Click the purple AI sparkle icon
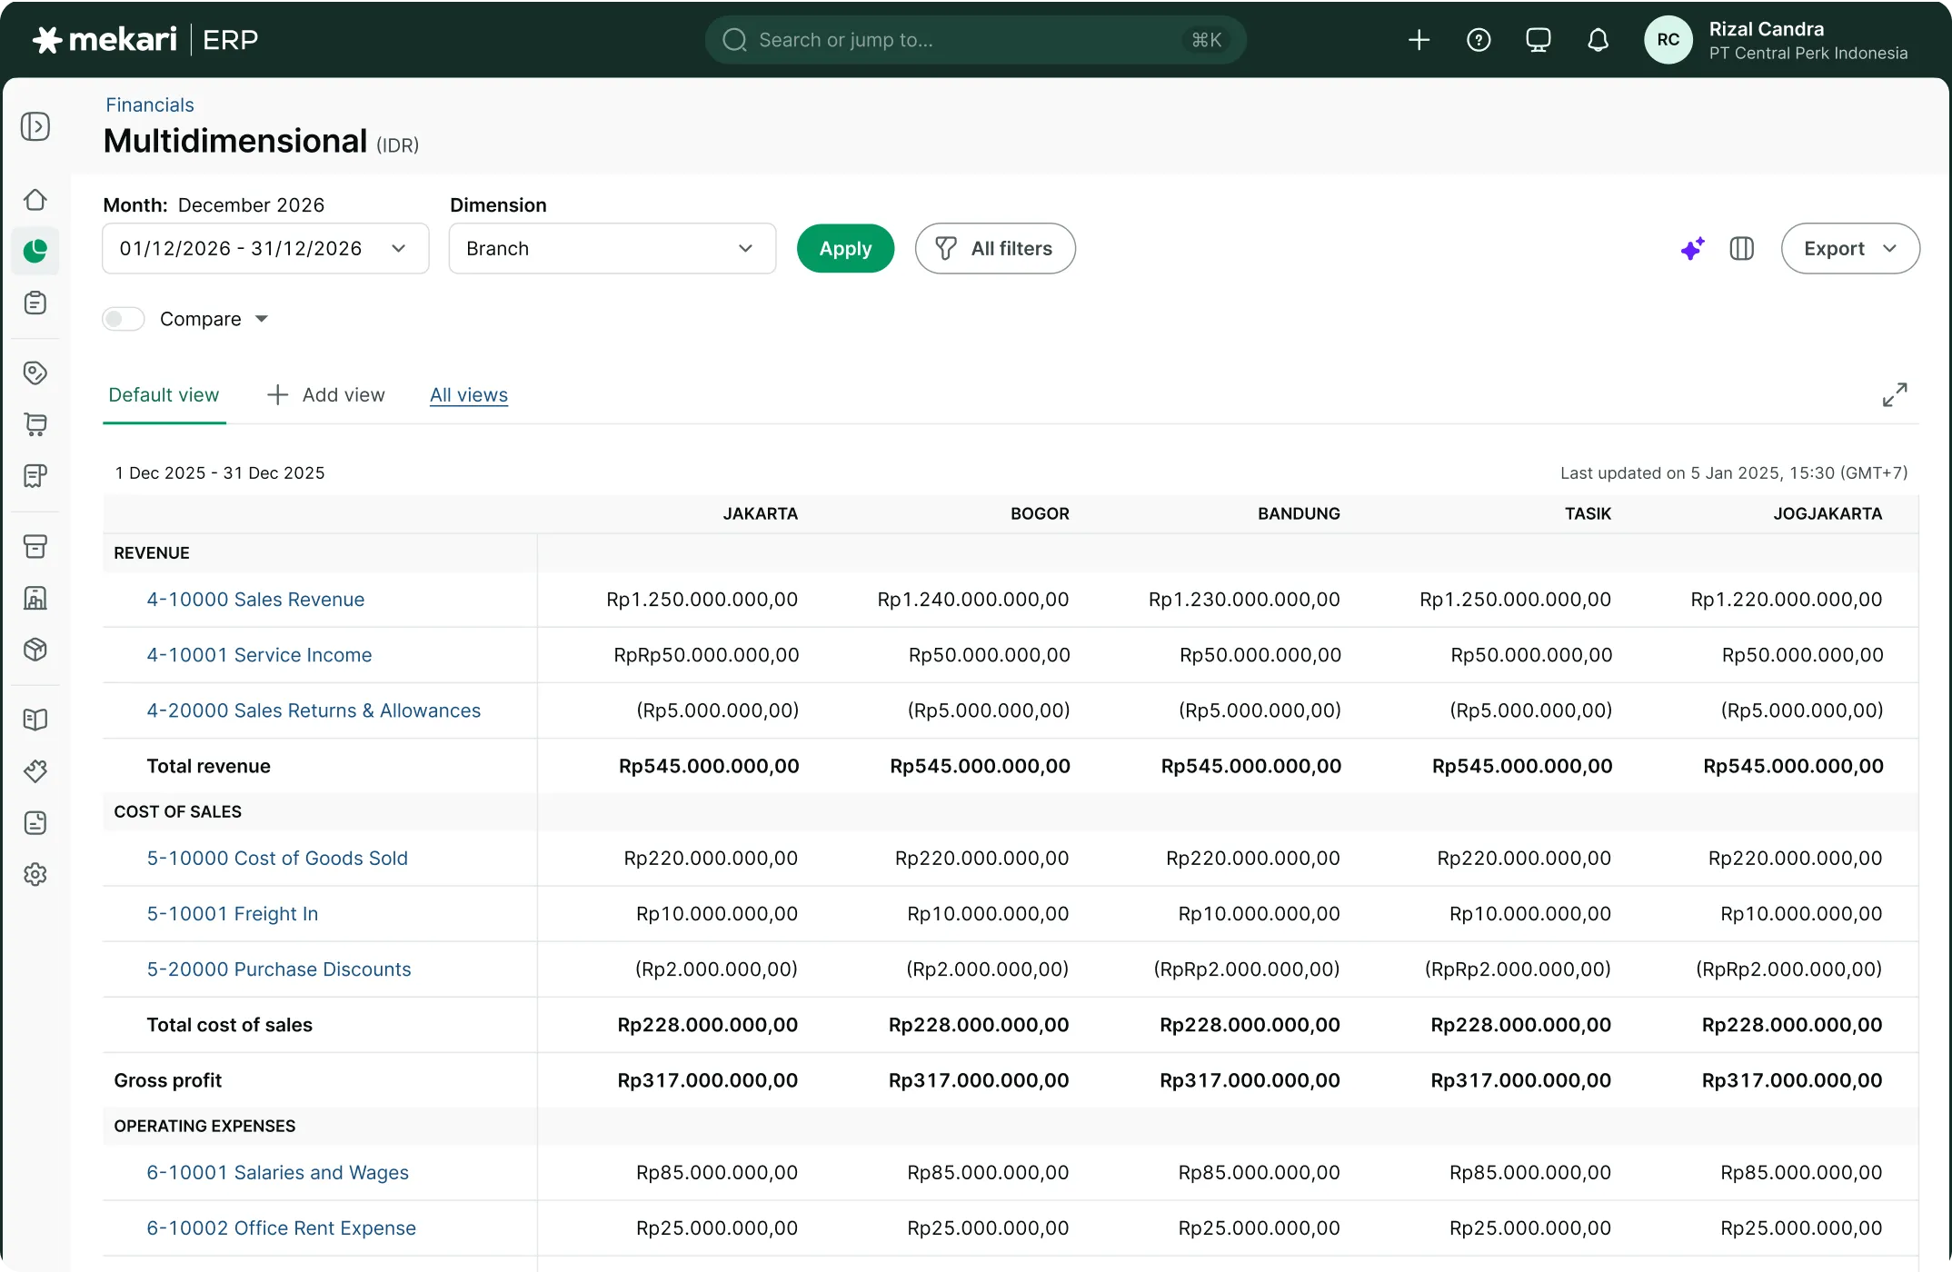 pyautogui.click(x=1692, y=248)
